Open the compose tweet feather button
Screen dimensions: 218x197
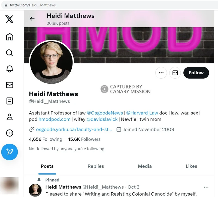[x=10, y=152]
